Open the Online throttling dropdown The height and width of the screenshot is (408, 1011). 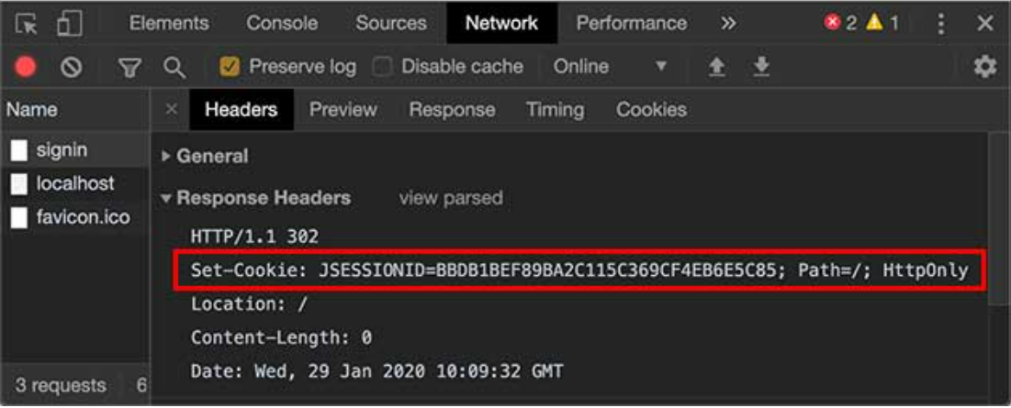610,67
